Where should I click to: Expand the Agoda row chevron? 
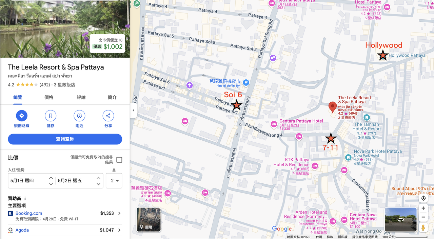pos(119,230)
